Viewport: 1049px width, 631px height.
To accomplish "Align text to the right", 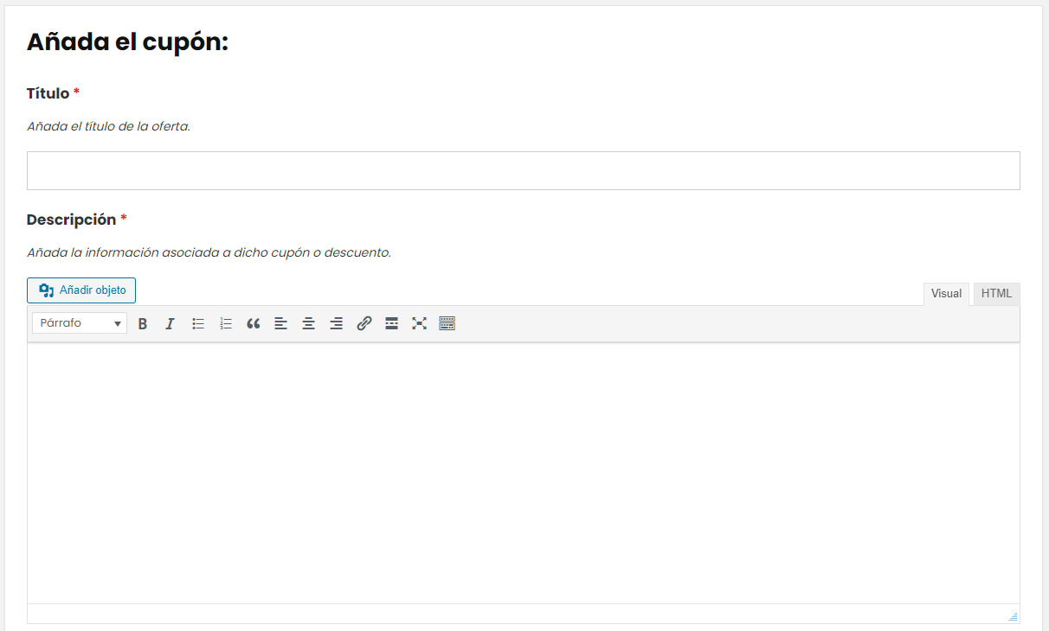I will coord(337,323).
